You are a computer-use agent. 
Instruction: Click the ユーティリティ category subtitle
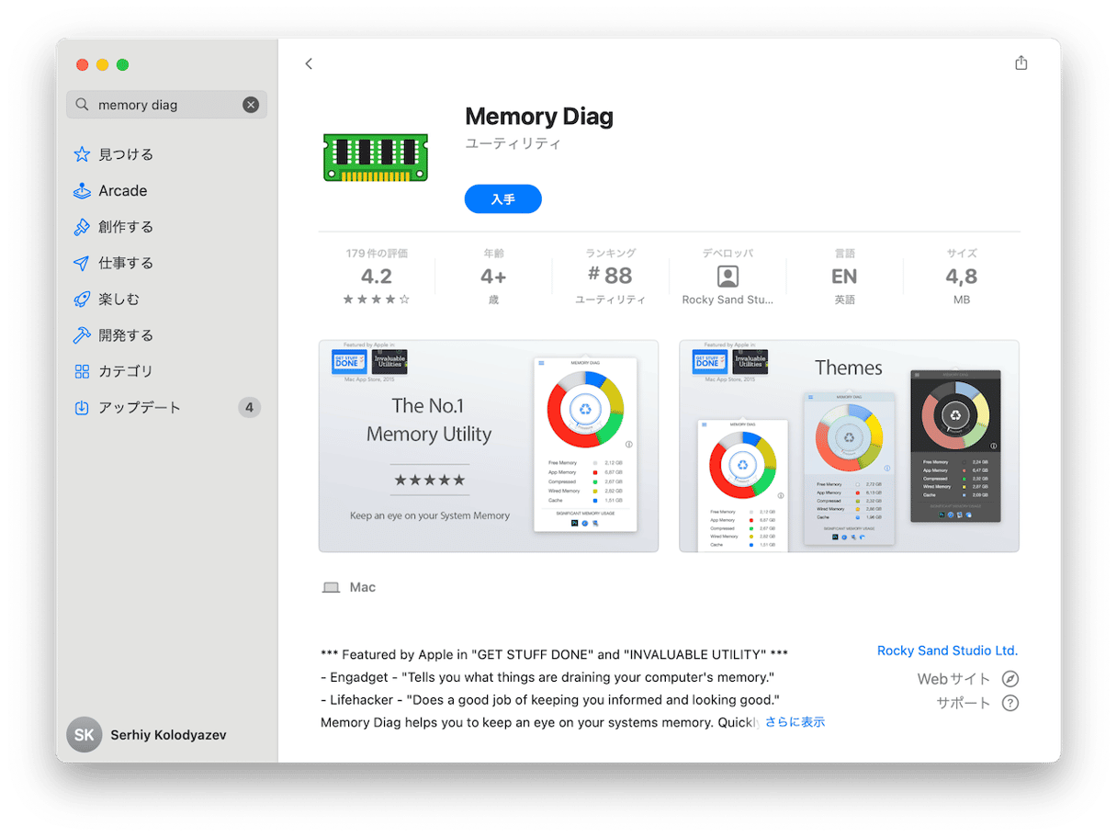pyautogui.click(x=513, y=144)
